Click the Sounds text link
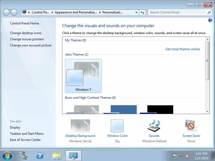The width and height of the screenshot is (215, 161). click(x=154, y=136)
